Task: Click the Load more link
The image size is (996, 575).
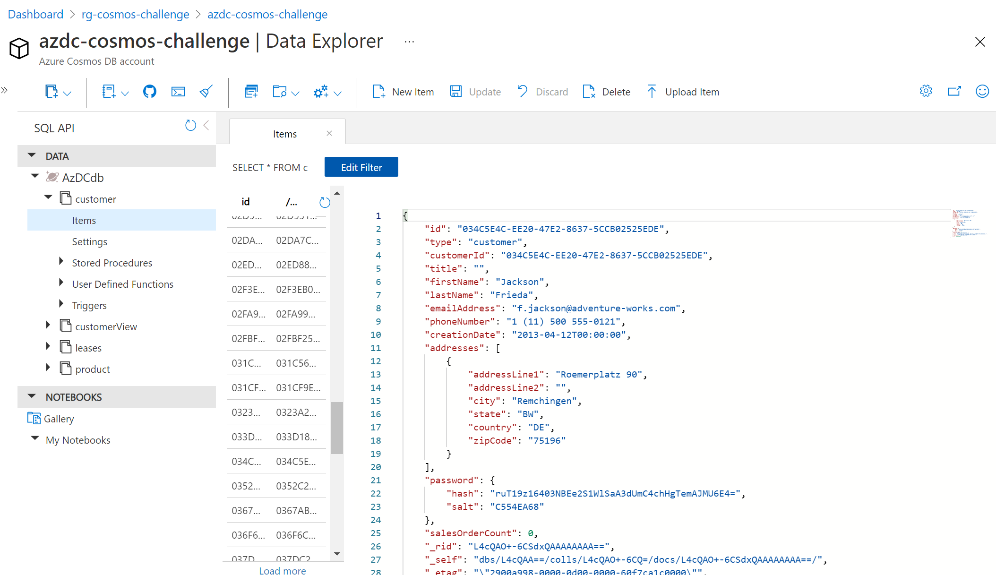Action: click(x=282, y=570)
